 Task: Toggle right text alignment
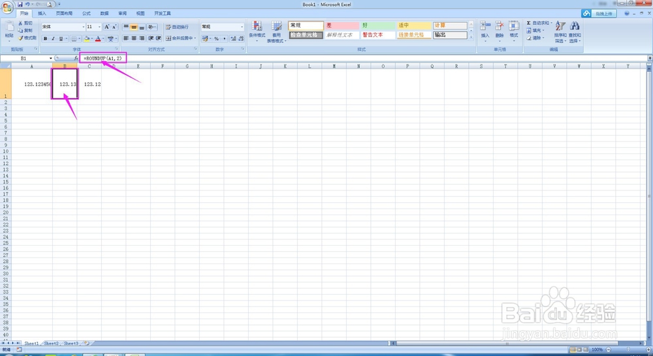point(142,38)
